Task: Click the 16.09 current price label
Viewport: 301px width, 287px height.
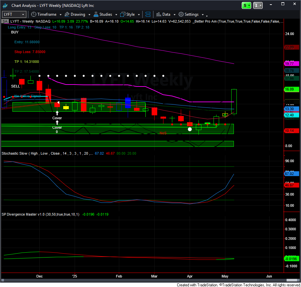Action: pyautogui.click(x=291, y=89)
